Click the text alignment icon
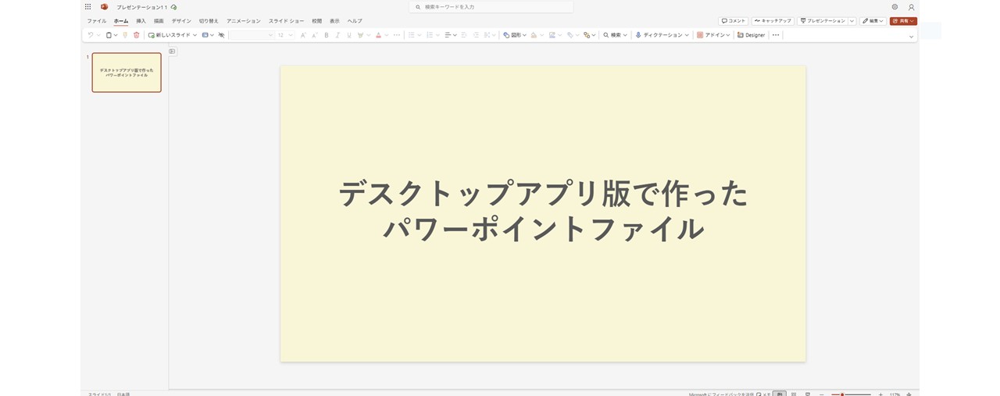The height and width of the screenshot is (396, 1000). pos(448,35)
